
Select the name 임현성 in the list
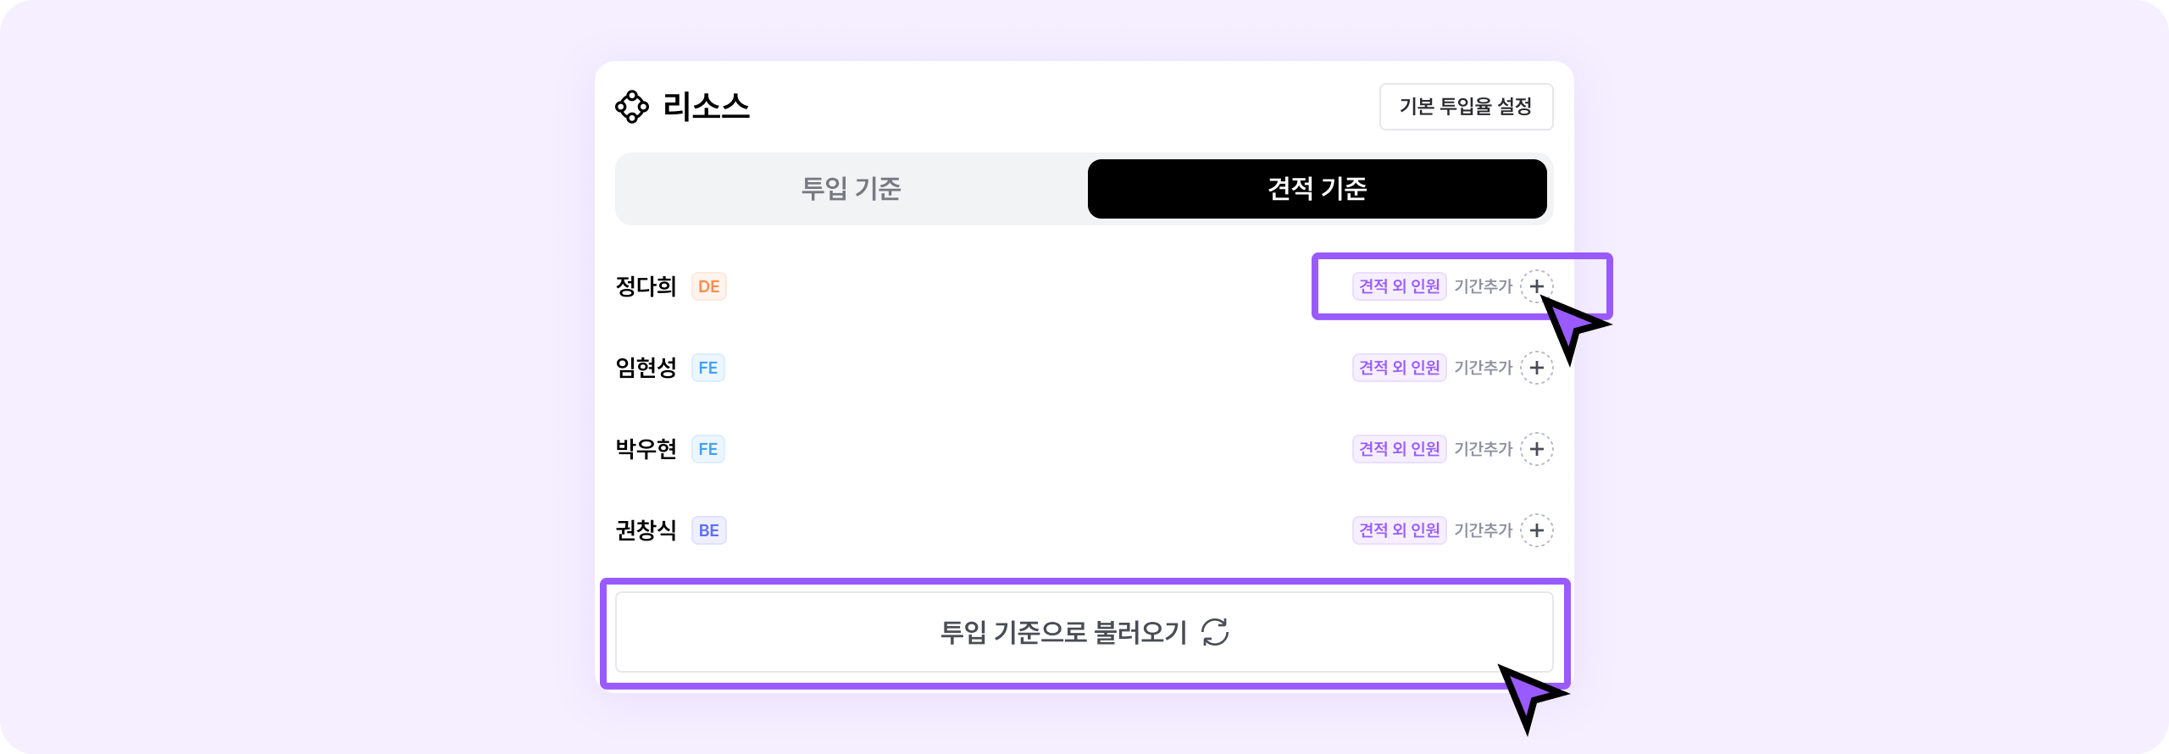point(646,368)
